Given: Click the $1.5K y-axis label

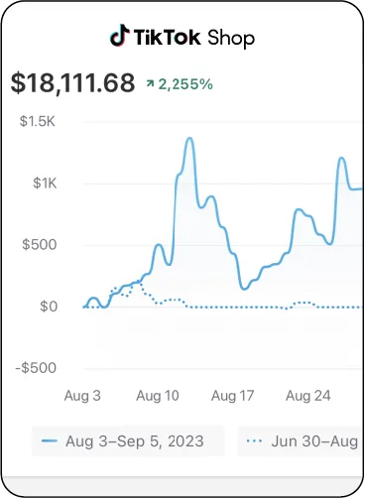Looking at the screenshot, I should 38,121.
